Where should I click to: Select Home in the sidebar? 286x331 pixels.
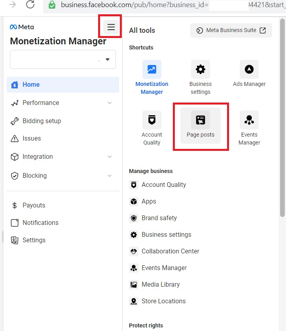click(63, 85)
